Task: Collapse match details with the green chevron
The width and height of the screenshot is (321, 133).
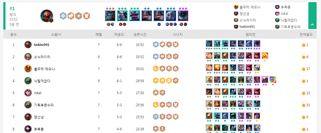Action: [x=312, y=24]
